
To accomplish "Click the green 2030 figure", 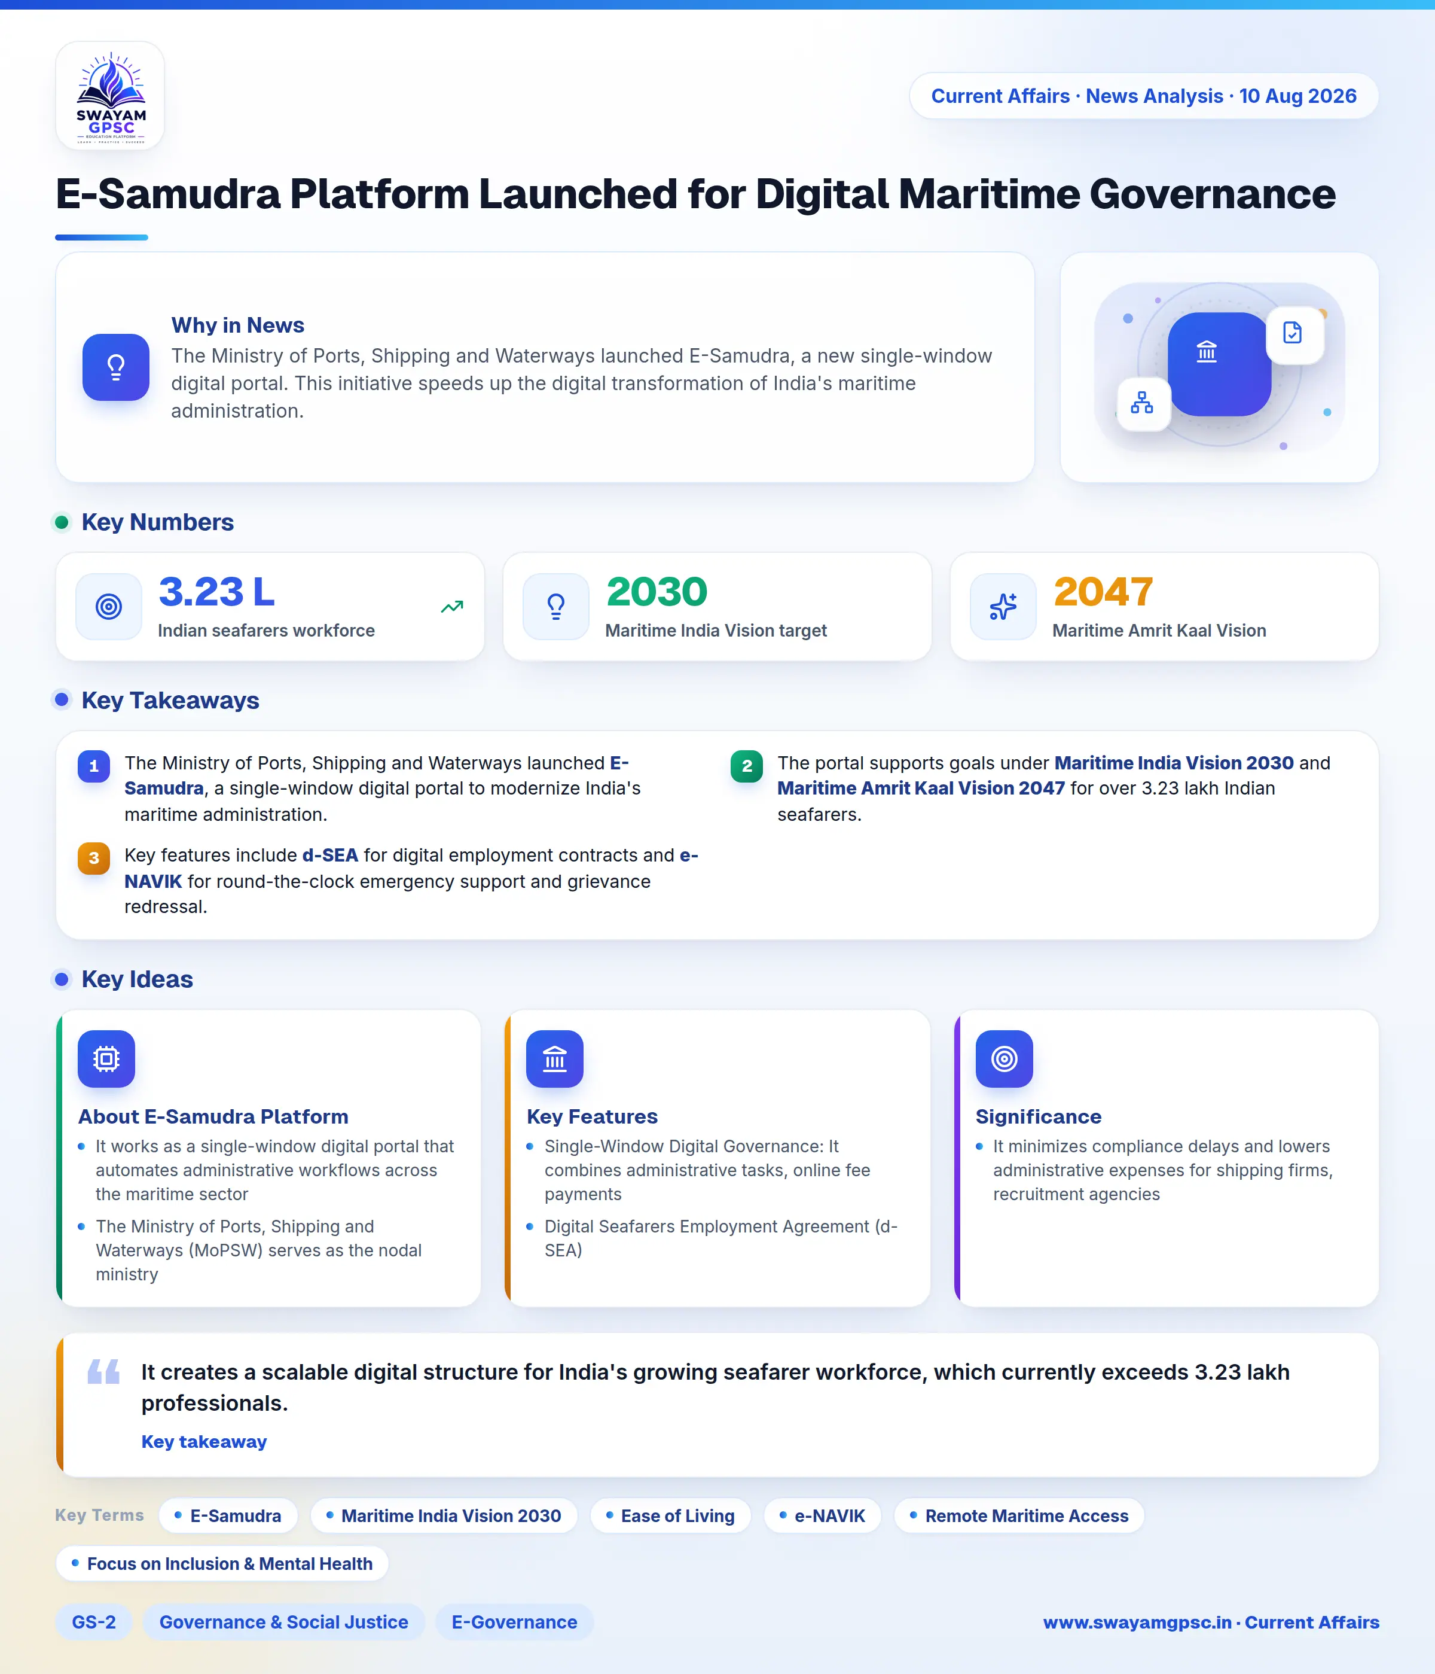I will pos(657,591).
